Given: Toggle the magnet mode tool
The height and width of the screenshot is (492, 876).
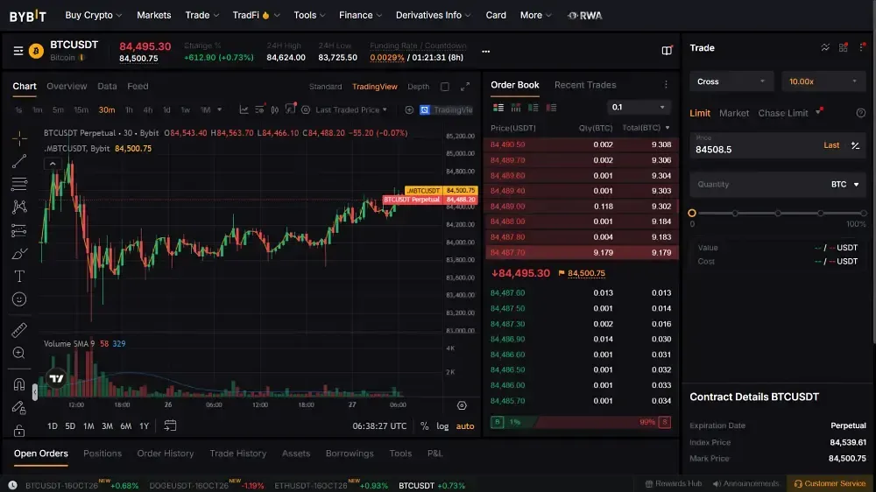Looking at the screenshot, I should [x=19, y=384].
